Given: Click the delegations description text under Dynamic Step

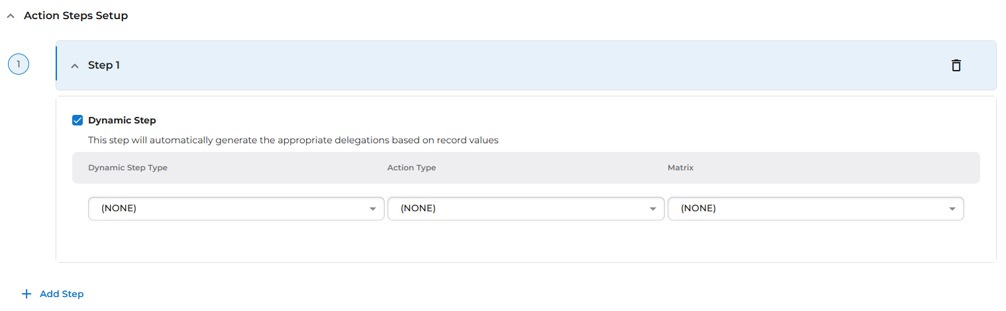Looking at the screenshot, I should point(293,140).
